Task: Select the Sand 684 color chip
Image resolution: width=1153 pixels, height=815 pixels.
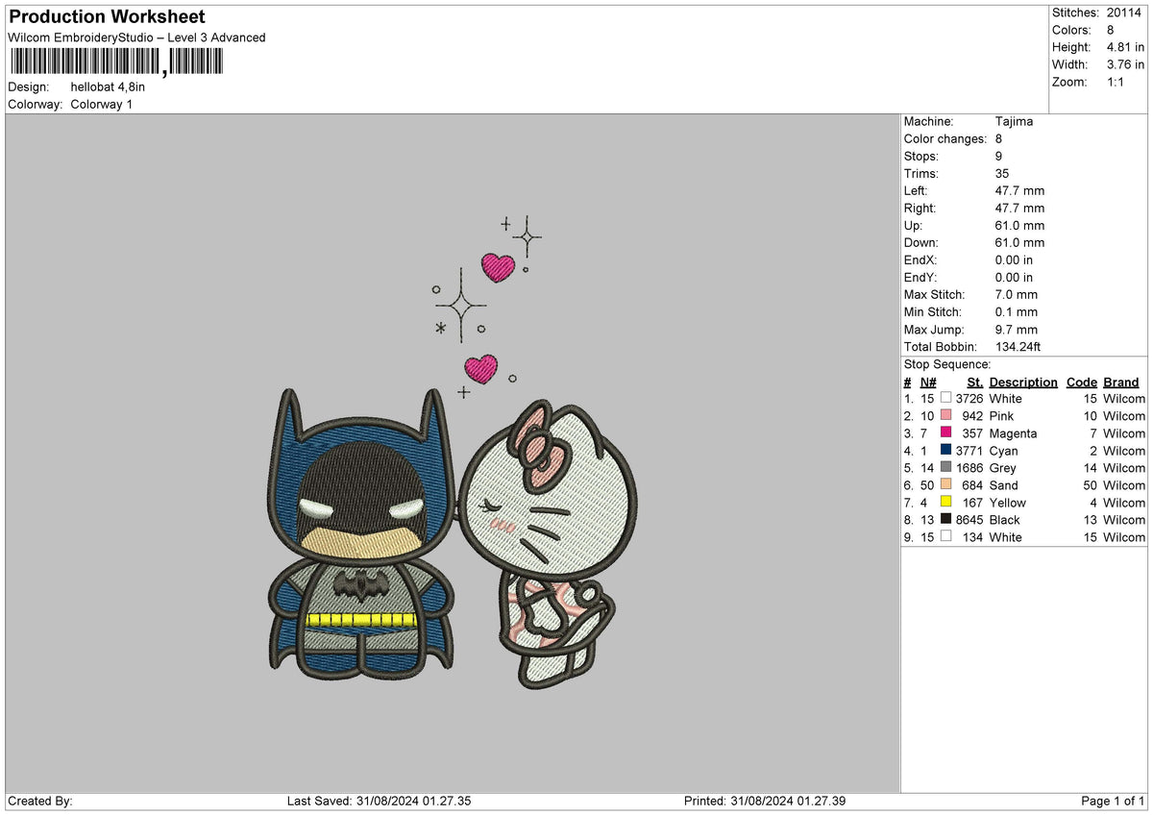Action: 945,484
